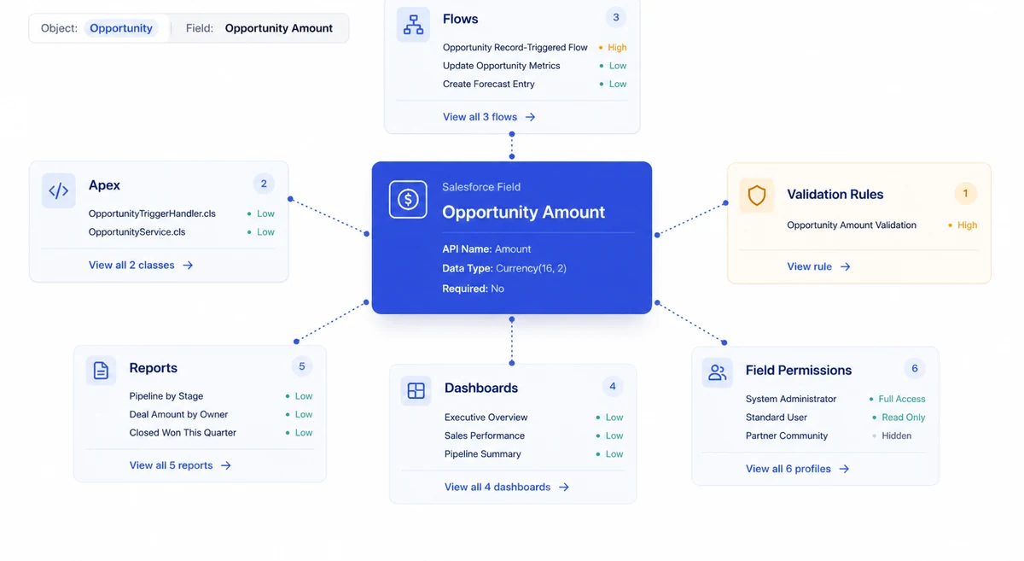
Task: Open the View all 3 flows link
Action: pos(489,117)
